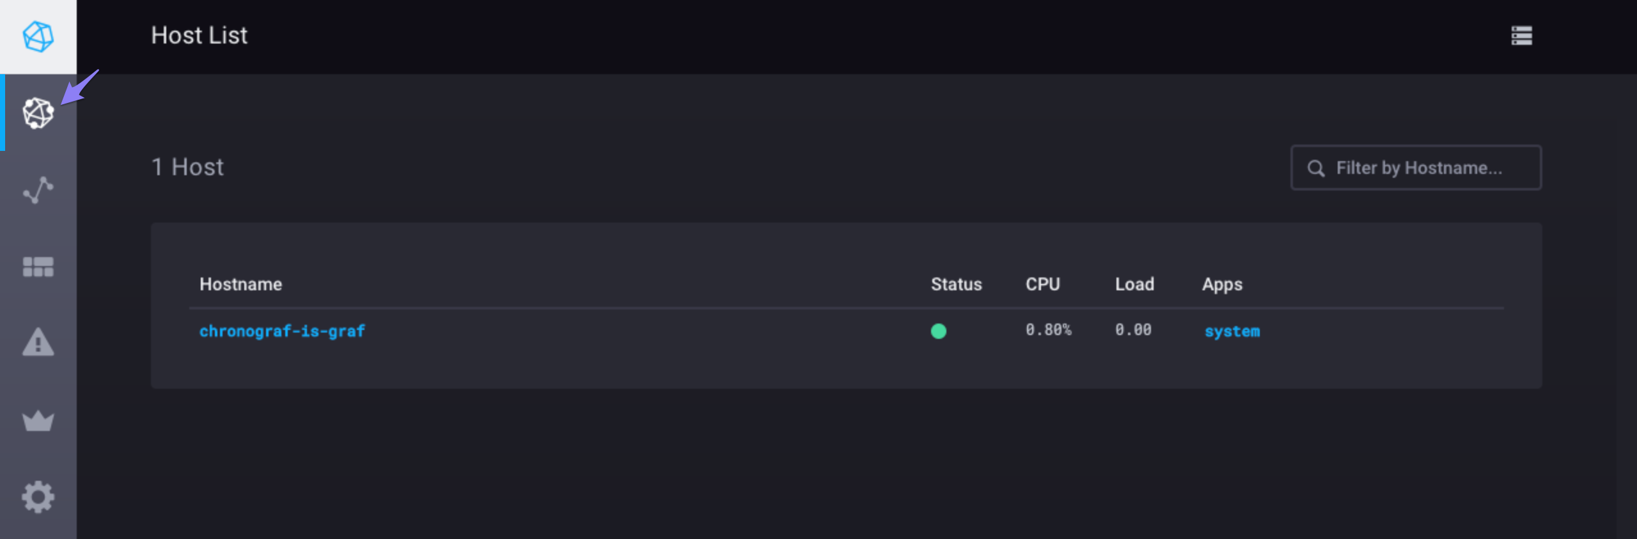Click the 0.00 Load value
The width and height of the screenshot is (1637, 539).
tap(1133, 330)
